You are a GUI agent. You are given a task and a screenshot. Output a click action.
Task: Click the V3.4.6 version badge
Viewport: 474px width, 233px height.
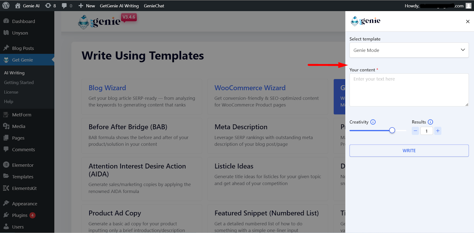pyautogui.click(x=129, y=17)
